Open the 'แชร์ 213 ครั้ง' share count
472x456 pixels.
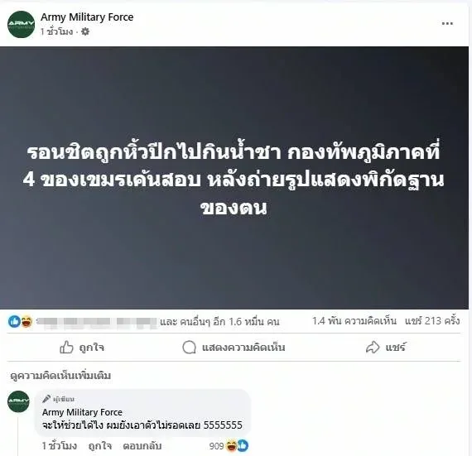[x=432, y=321]
